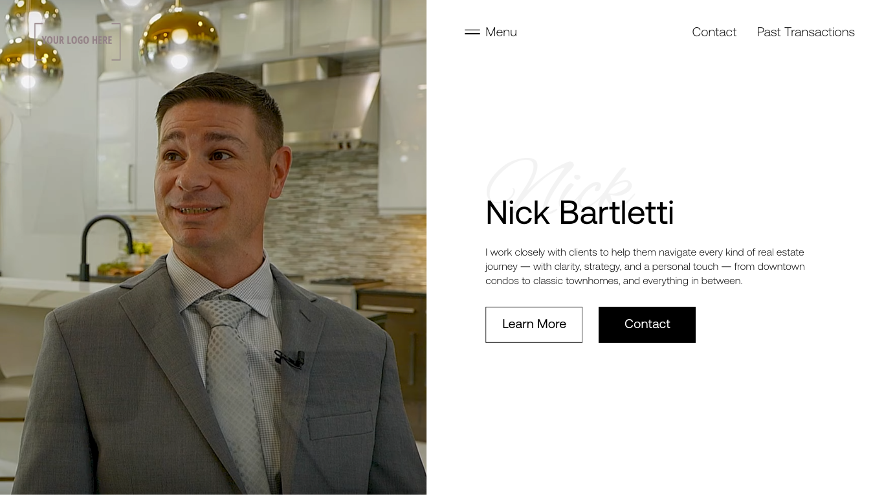Select the Nick Bartletti heading
The width and height of the screenshot is (884, 497).
[579, 213]
